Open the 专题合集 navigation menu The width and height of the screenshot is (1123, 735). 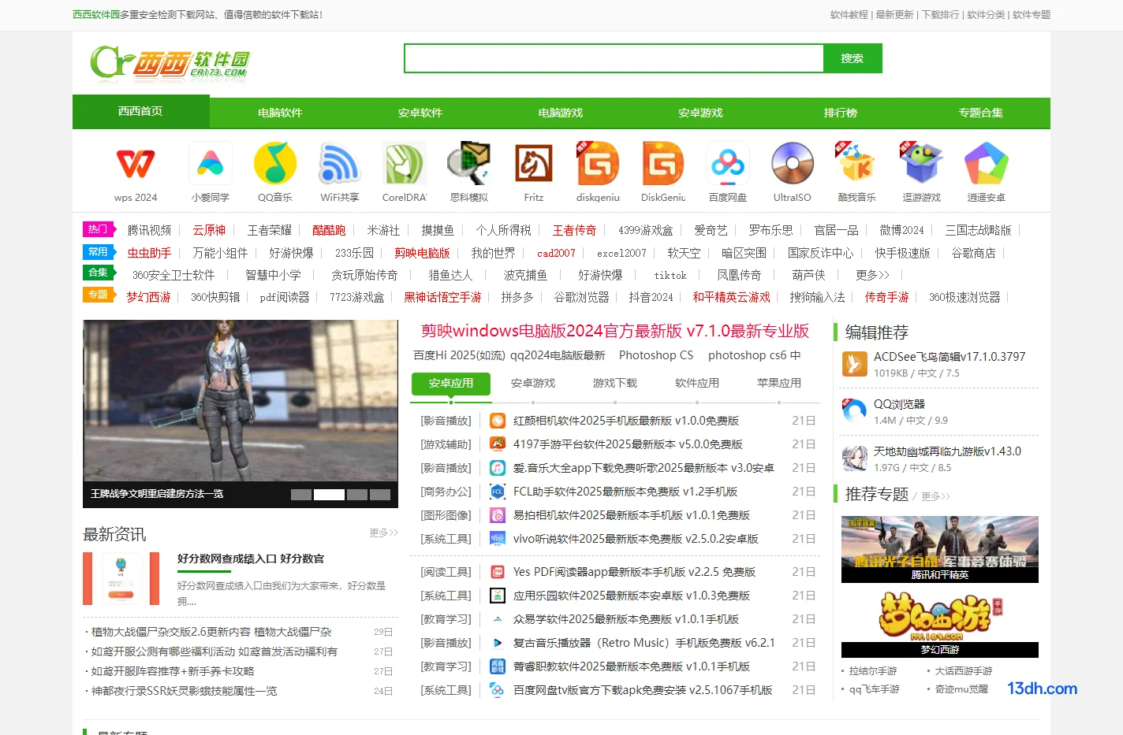[x=981, y=113]
